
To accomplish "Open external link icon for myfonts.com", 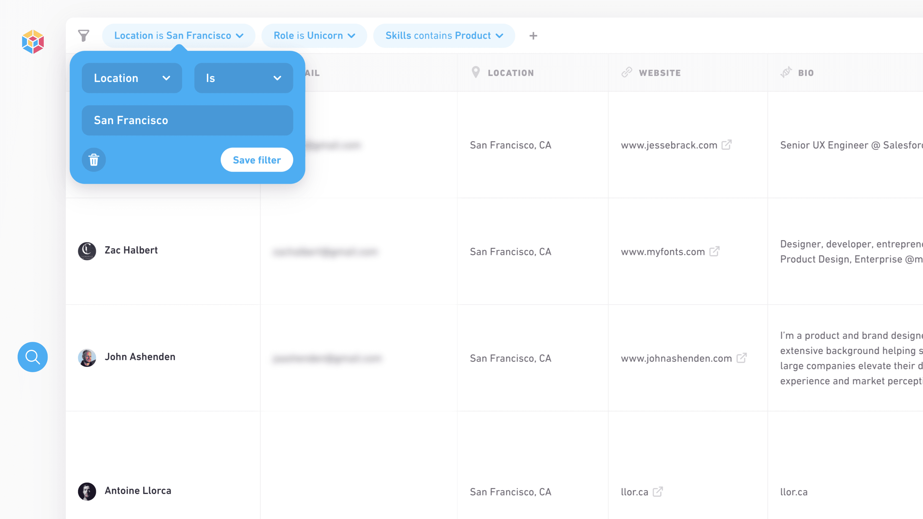I will pos(714,252).
